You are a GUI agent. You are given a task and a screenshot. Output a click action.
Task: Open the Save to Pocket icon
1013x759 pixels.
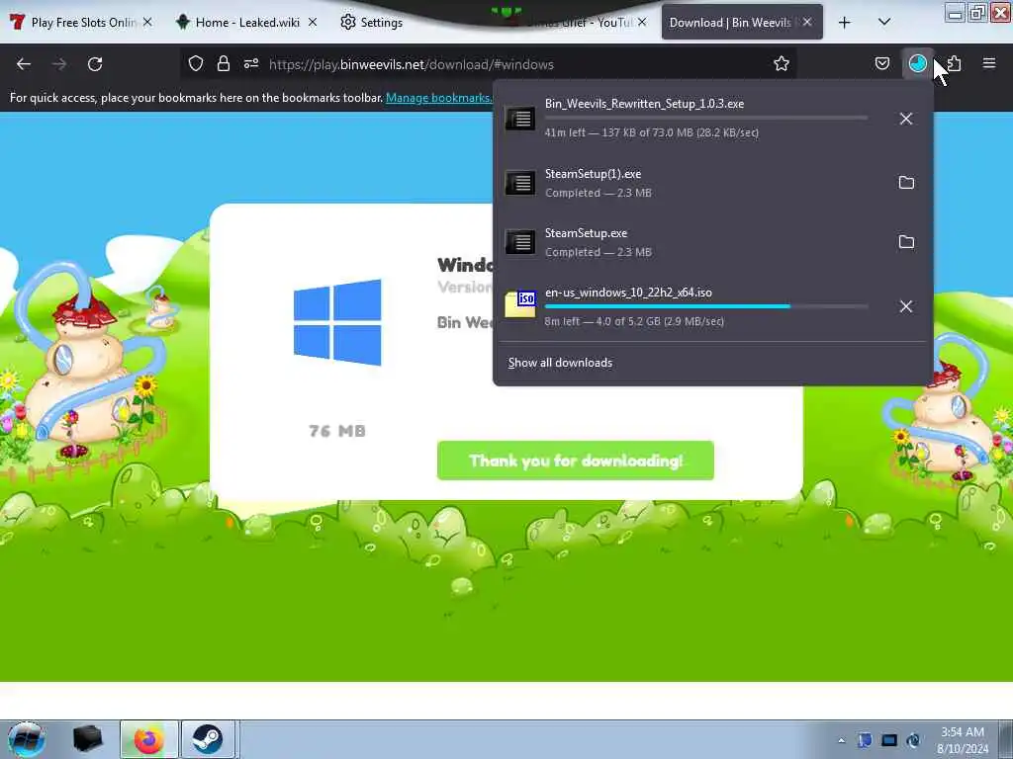pos(881,64)
